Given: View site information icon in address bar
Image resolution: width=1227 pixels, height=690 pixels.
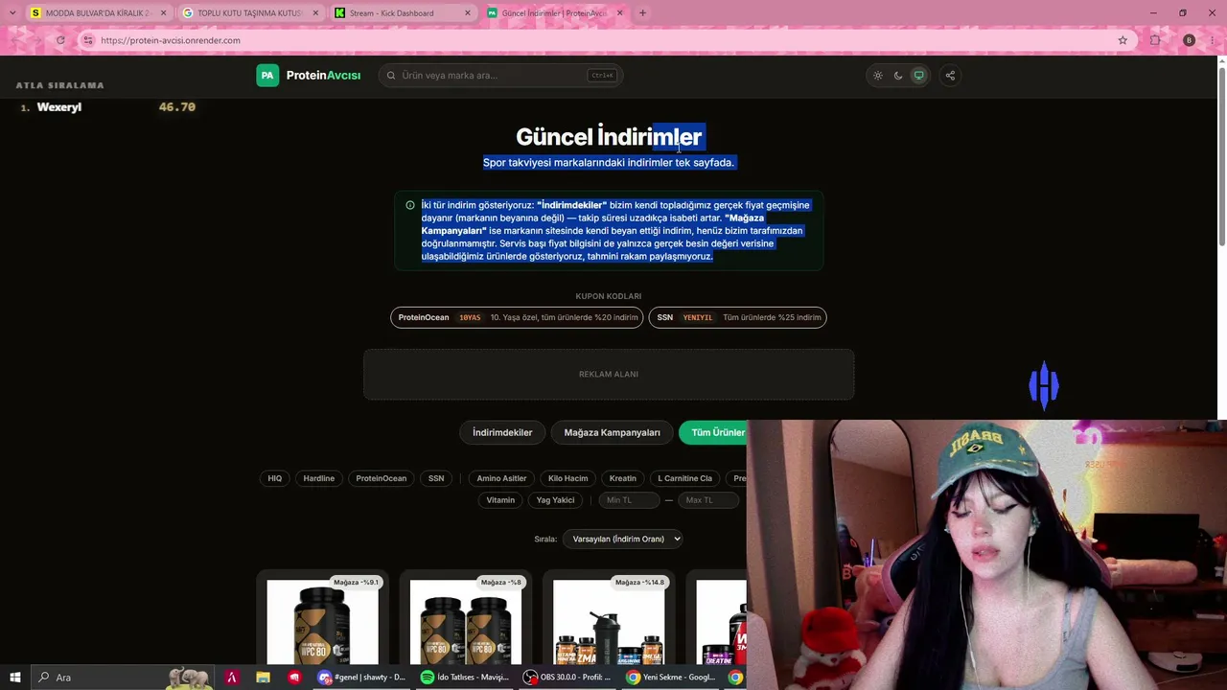Looking at the screenshot, I should click(x=88, y=40).
